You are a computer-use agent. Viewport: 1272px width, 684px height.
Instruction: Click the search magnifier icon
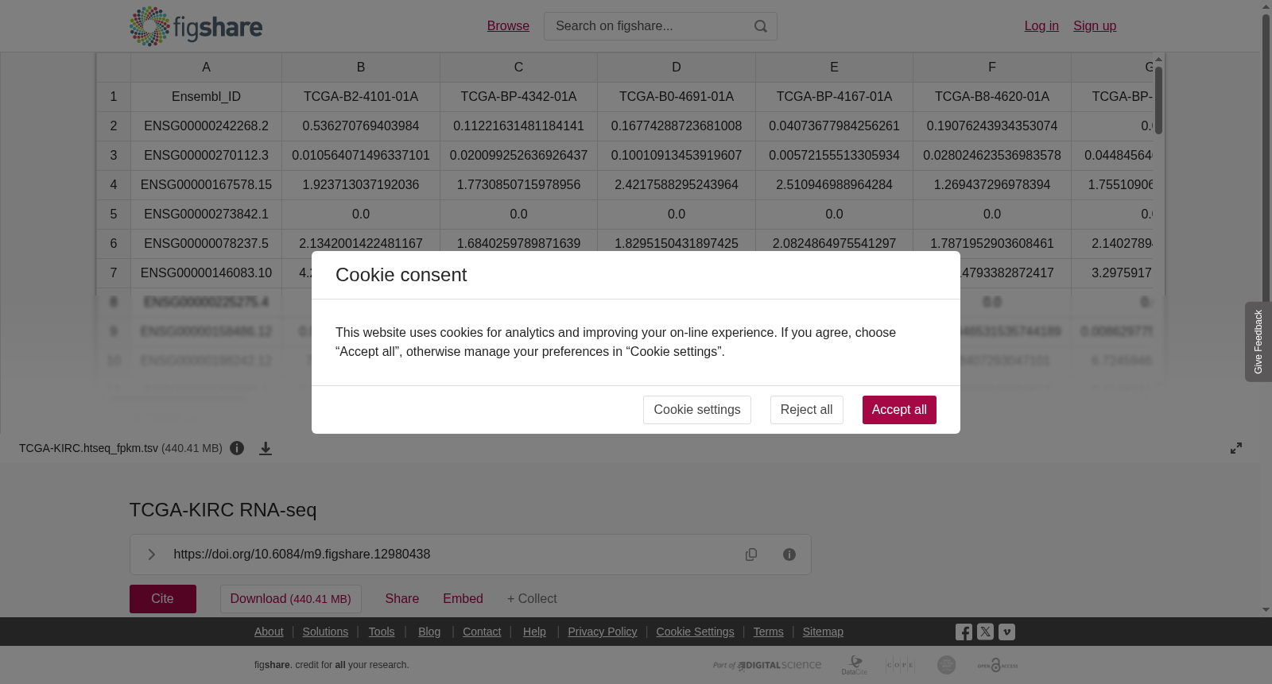click(x=761, y=26)
